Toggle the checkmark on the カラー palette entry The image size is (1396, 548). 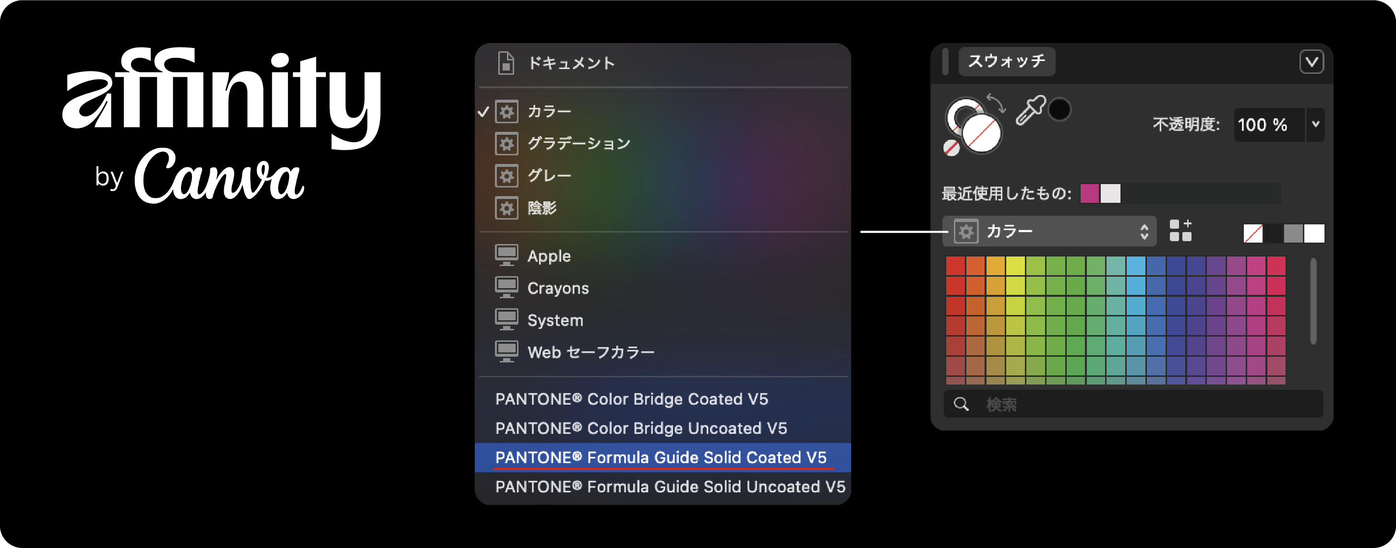click(x=483, y=111)
